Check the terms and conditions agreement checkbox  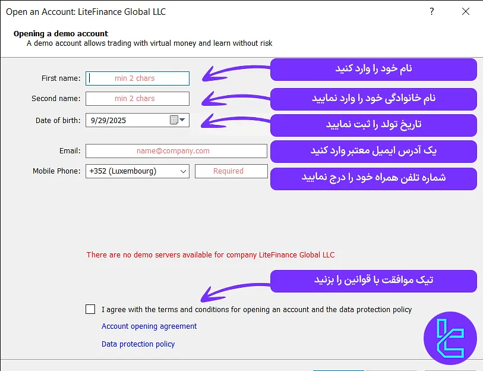pos(90,309)
